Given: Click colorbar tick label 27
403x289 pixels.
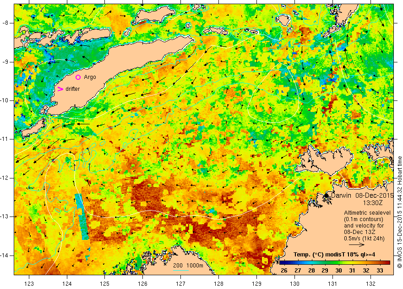Looking at the screenshot, I should click(x=298, y=271).
